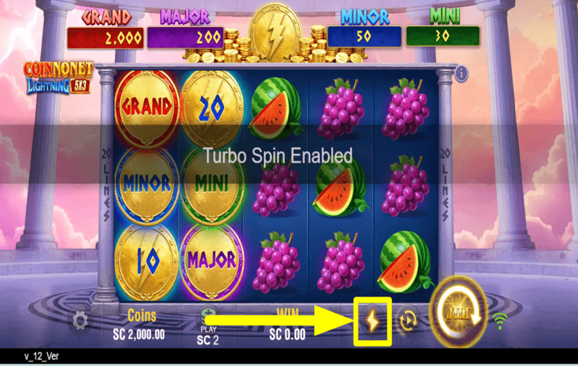The height and width of the screenshot is (366, 578).
Task: Click the MINI coin symbol
Action: click(211, 184)
